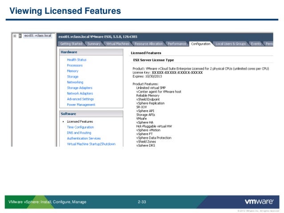Switch to the Performance tab
284x213 pixels.
[x=177, y=44]
